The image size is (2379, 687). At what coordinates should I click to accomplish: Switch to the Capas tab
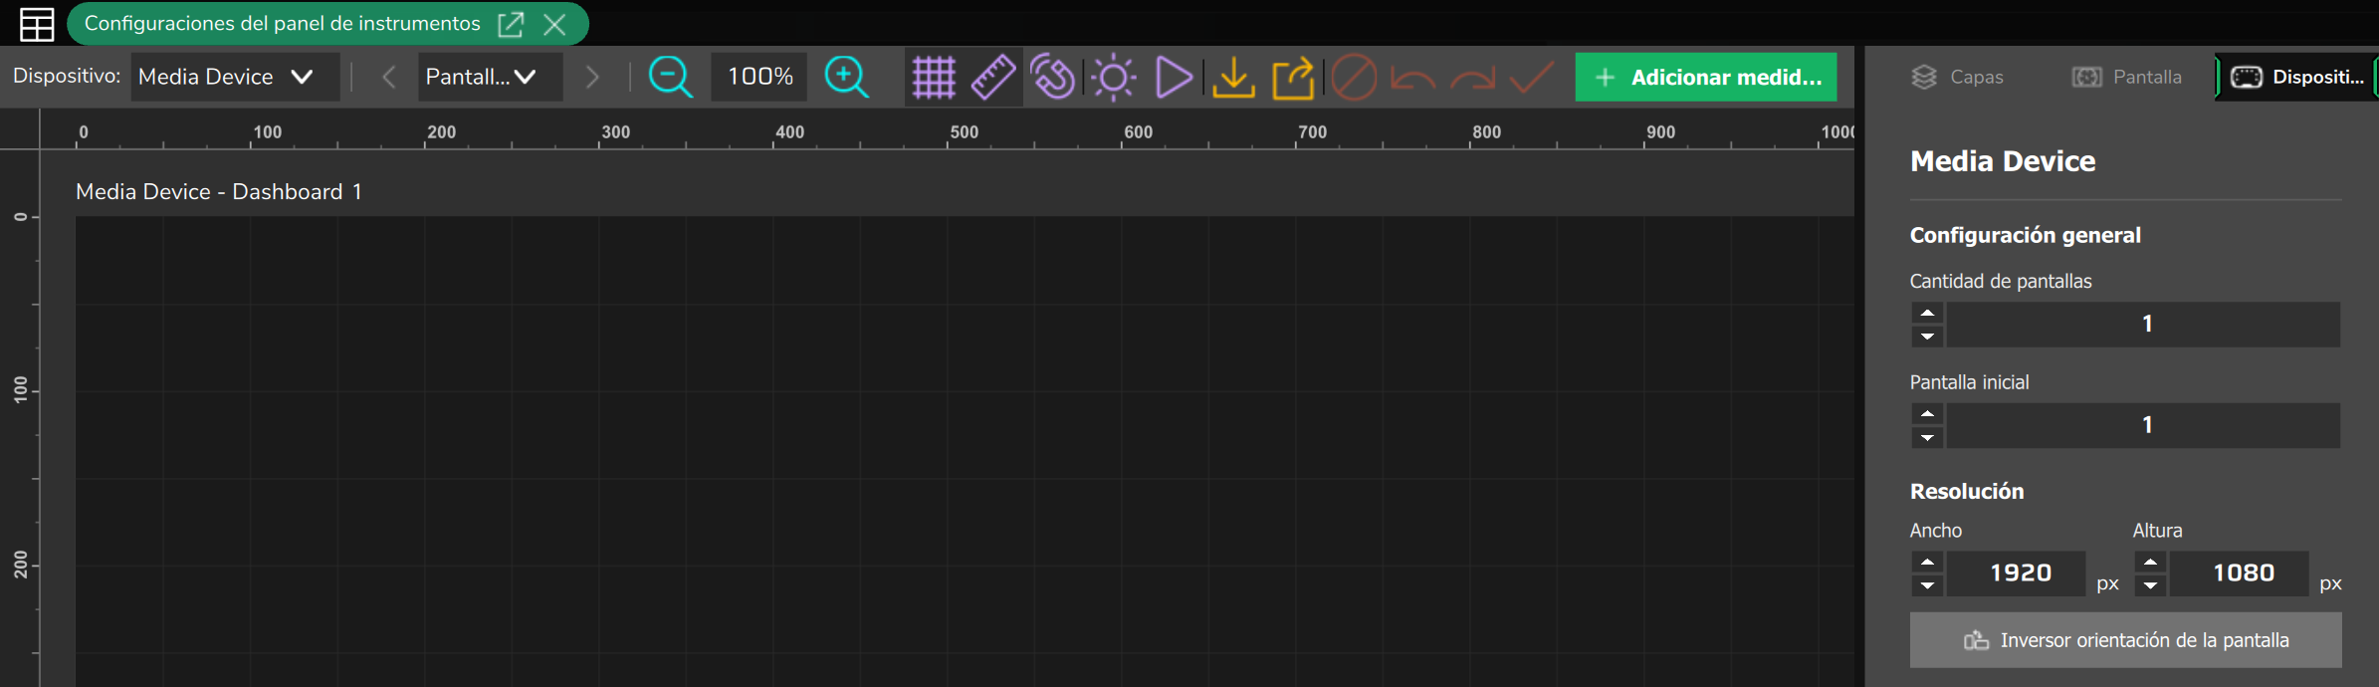[1957, 77]
